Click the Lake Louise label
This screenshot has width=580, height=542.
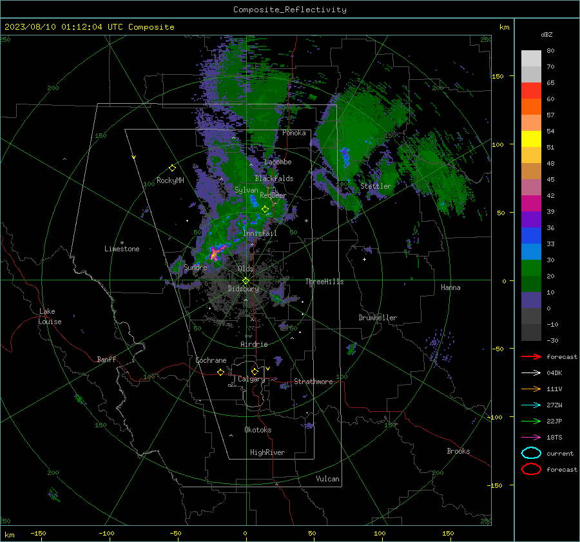tap(50, 316)
